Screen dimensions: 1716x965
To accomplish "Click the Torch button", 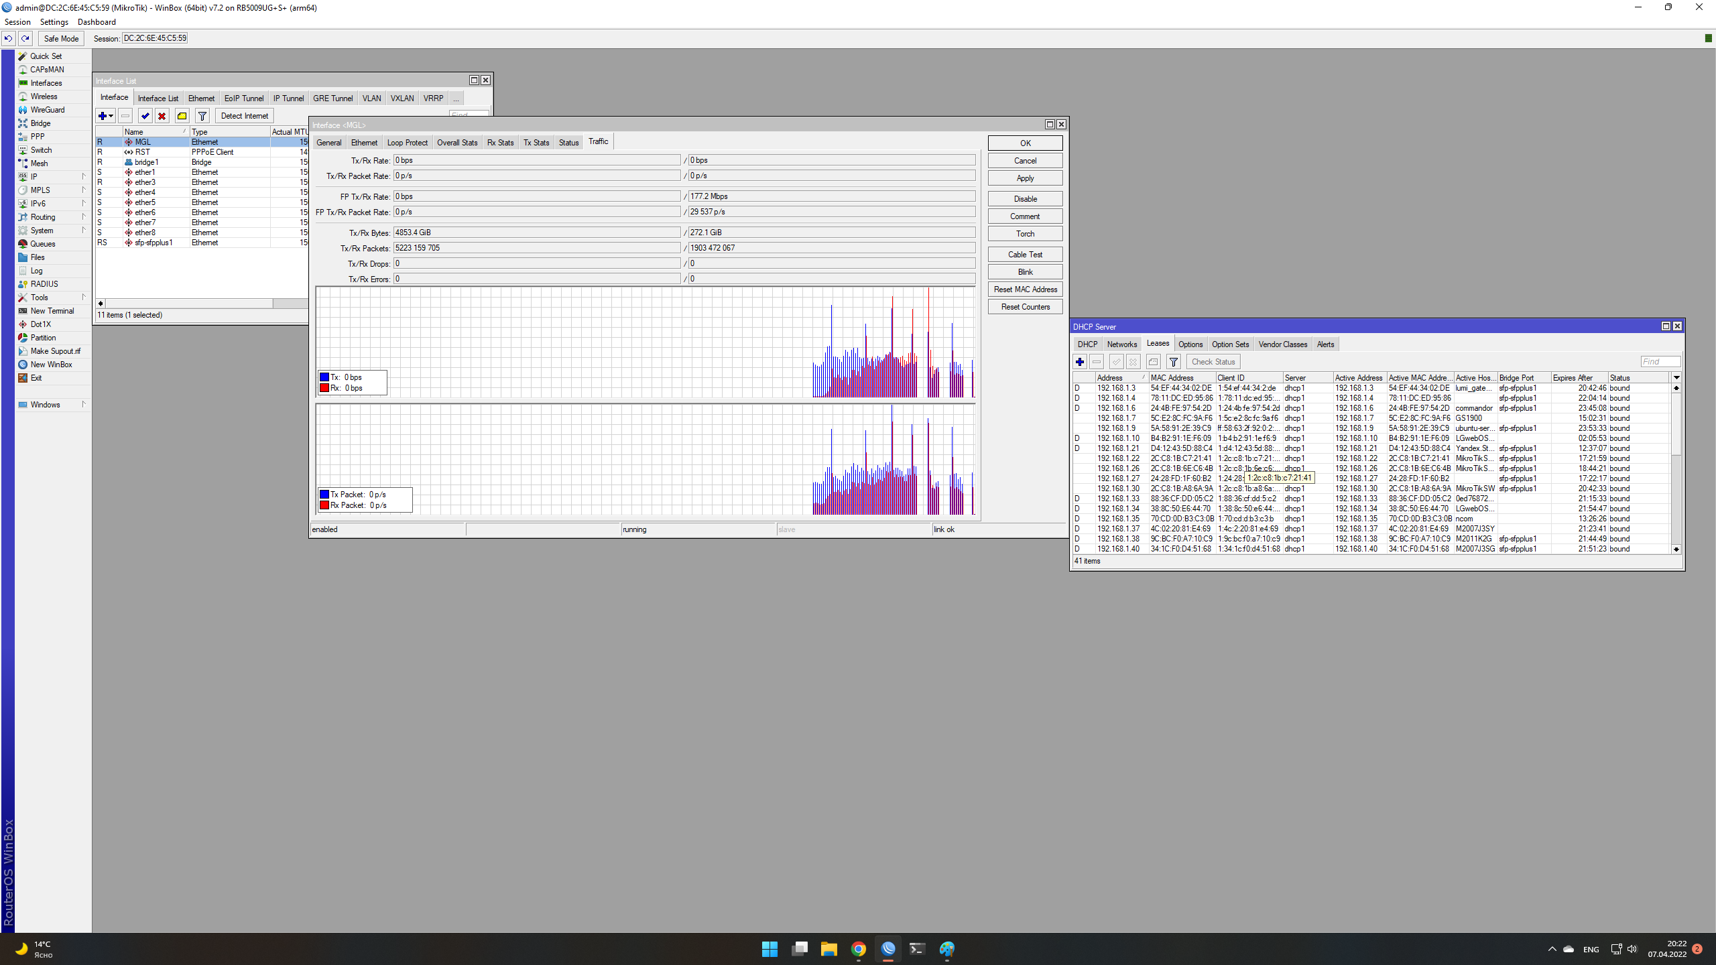I will pyautogui.click(x=1025, y=234).
